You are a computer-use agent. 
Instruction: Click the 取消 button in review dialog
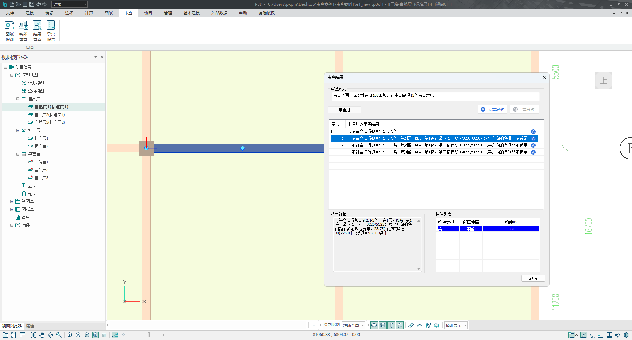pos(533,278)
